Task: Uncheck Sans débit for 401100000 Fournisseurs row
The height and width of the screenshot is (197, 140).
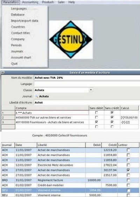Action: [97, 122]
